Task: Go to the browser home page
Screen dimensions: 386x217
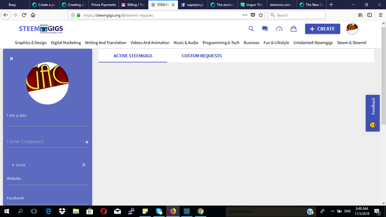Action: click(x=33, y=15)
